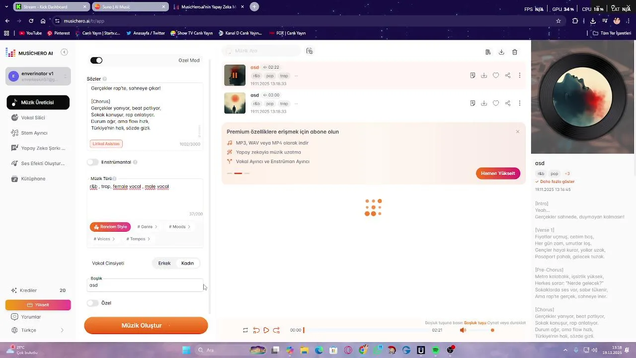Download the 02:22 asd song
The width and height of the screenshot is (636, 358).
pyautogui.click(x=484, y=76)
